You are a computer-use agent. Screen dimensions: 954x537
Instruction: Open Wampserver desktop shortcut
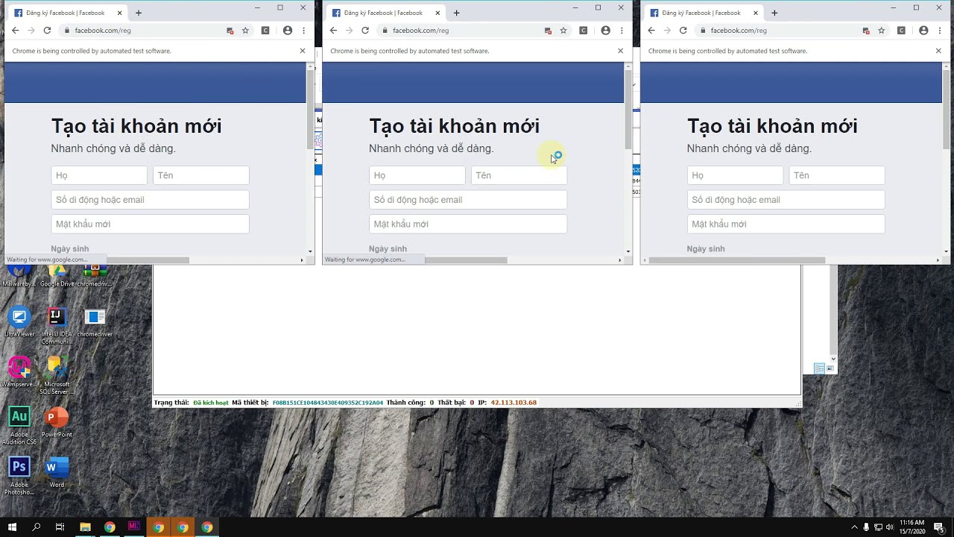coord(19,371)
